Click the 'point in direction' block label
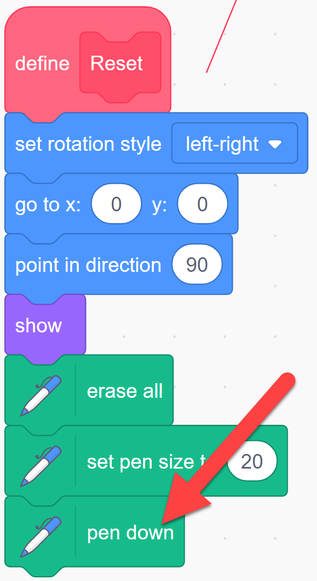The height and width of the screenshot is (581, 317). (88, 265)
